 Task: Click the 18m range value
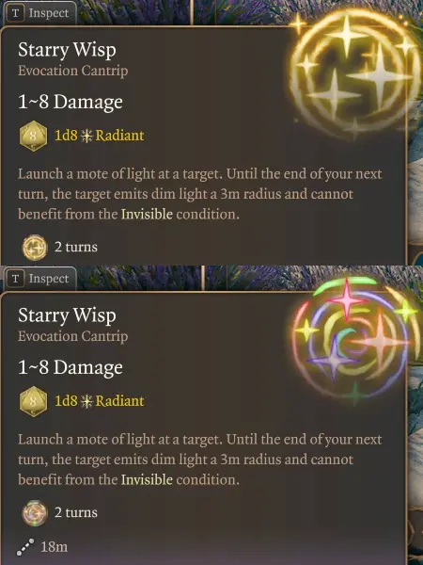[x=54, y=547]
